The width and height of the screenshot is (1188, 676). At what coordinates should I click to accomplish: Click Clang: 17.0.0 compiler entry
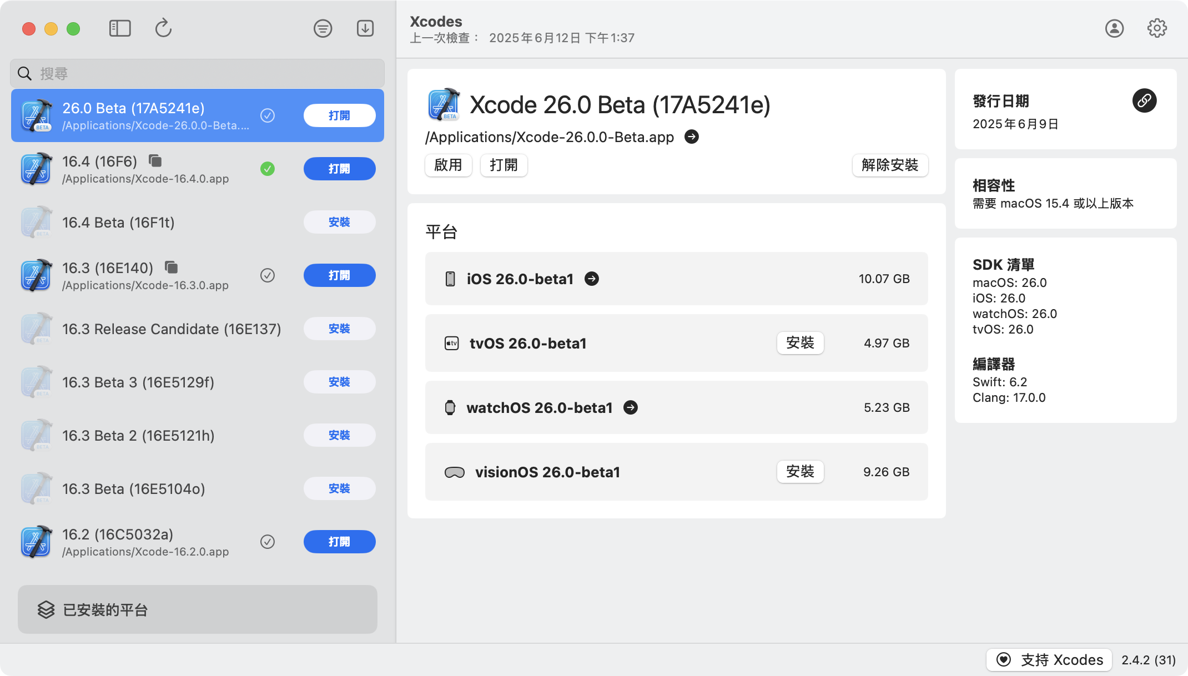[x=1009, y=397]
